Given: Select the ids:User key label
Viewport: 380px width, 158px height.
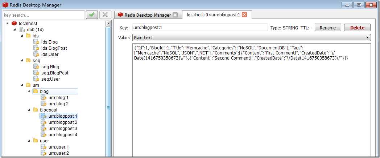Looking at the screenshot, I should [50, 54].
